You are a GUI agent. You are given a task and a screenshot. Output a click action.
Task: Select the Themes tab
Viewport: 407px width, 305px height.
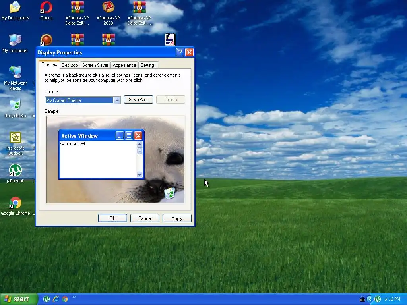click(x=49, y=64)
